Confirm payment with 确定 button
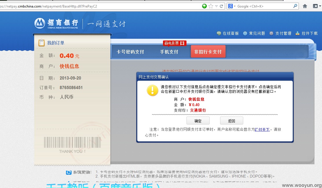This screenshot has width=322, height=188. (198, 121)
